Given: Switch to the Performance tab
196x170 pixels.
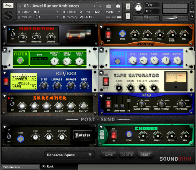Looking at the screenshot, I should point(21,167).
